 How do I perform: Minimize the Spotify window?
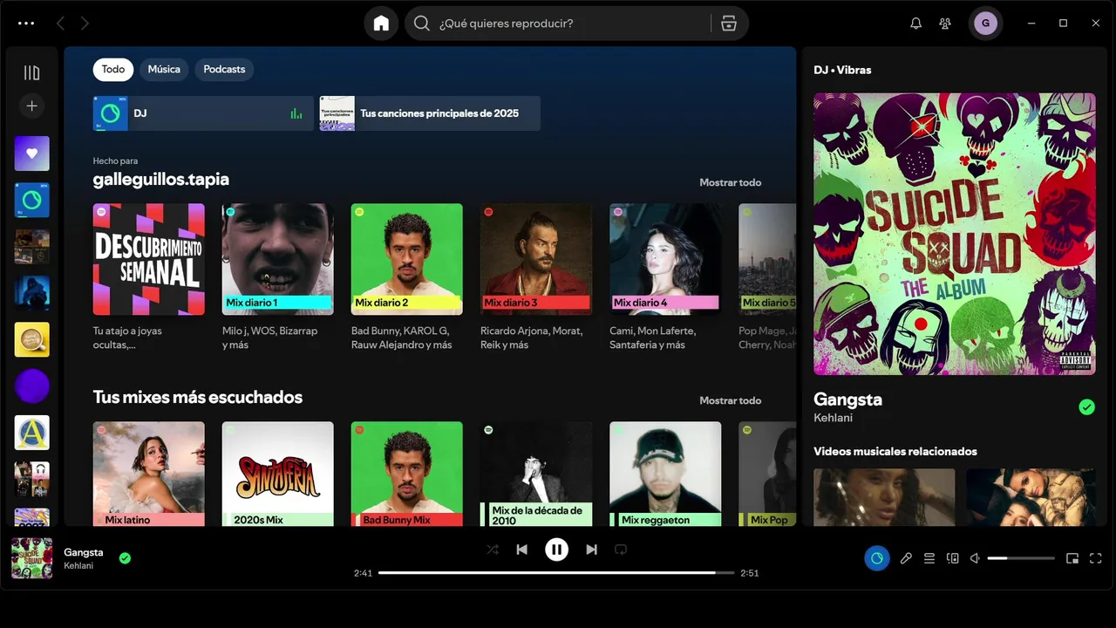[x=1031, y=24]
